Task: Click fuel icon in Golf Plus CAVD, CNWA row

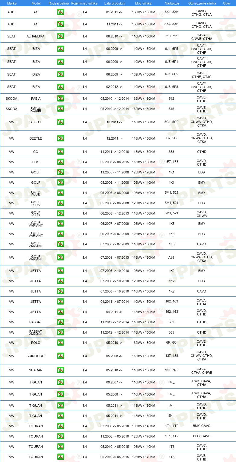Action: point(60,213)
